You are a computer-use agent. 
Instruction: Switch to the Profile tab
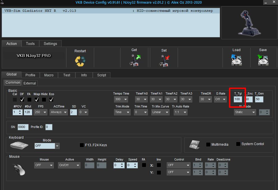pos(30,75)
